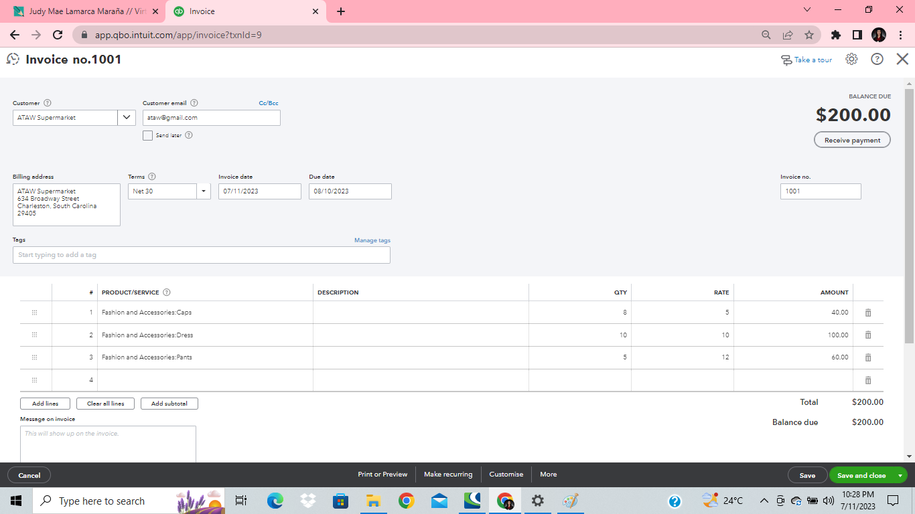Viewport: 915px width, 514px height.
Task: Start the Take a tour link
Action: pos(806,60)
